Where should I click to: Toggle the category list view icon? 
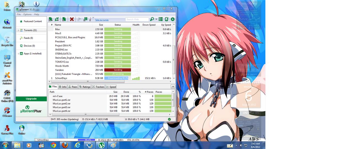coord(161,19)
